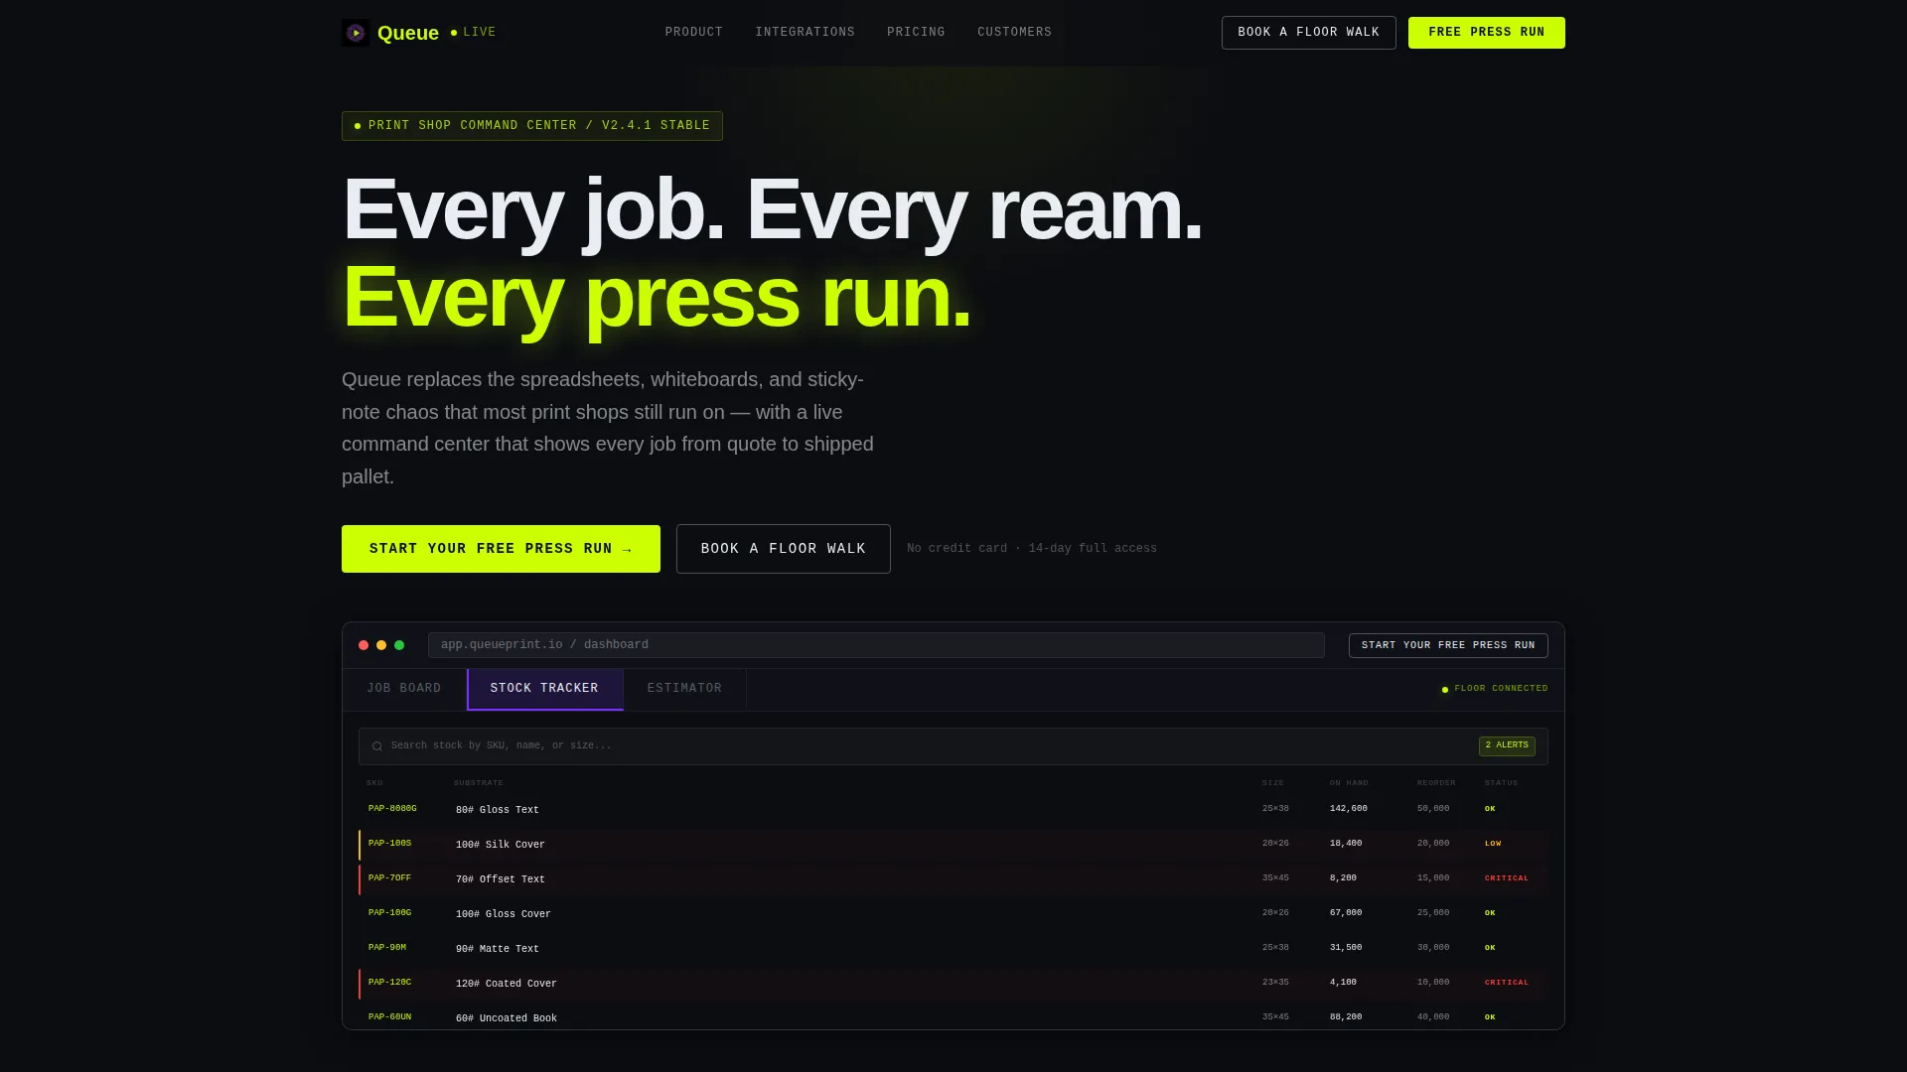Click the green window dot in dashboard mockup

click(399, 645)
